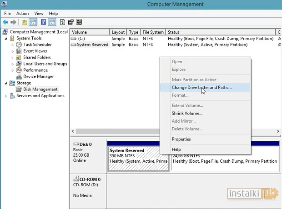This screenshot has width=282, height=209.
Task: Select Shrink Volume from context menu
Action: pyautogui.click(x=187, y=113)
